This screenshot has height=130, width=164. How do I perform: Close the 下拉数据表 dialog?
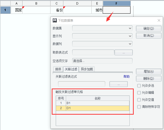click(x=159, y=20)
